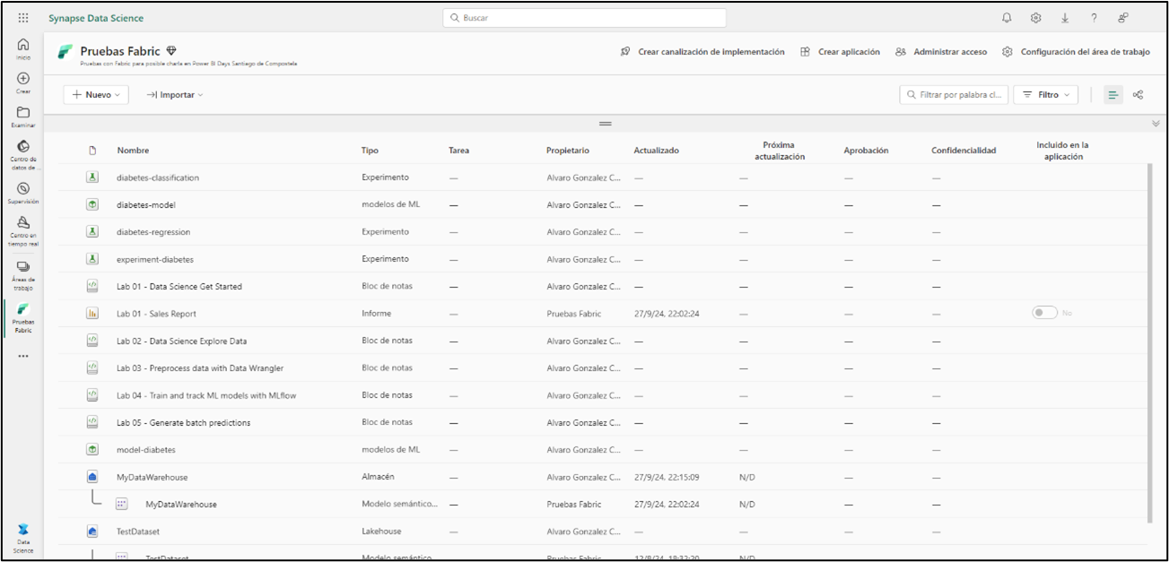Open Configuración del área de trabajo
The height and width of the screenshot is (562, 1169).
(1076, 52)
